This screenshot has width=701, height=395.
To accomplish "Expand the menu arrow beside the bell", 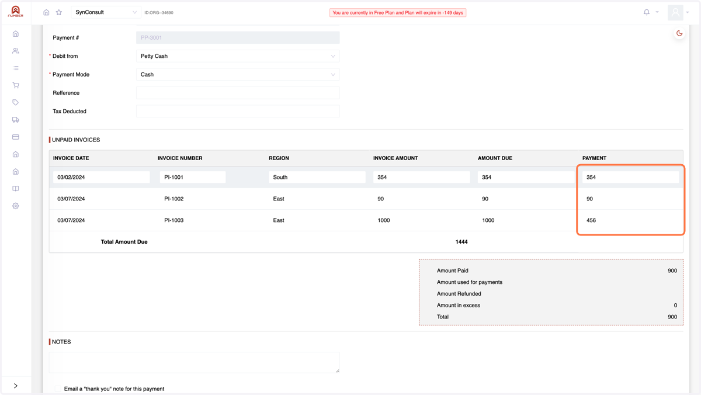I will (657, 12).
